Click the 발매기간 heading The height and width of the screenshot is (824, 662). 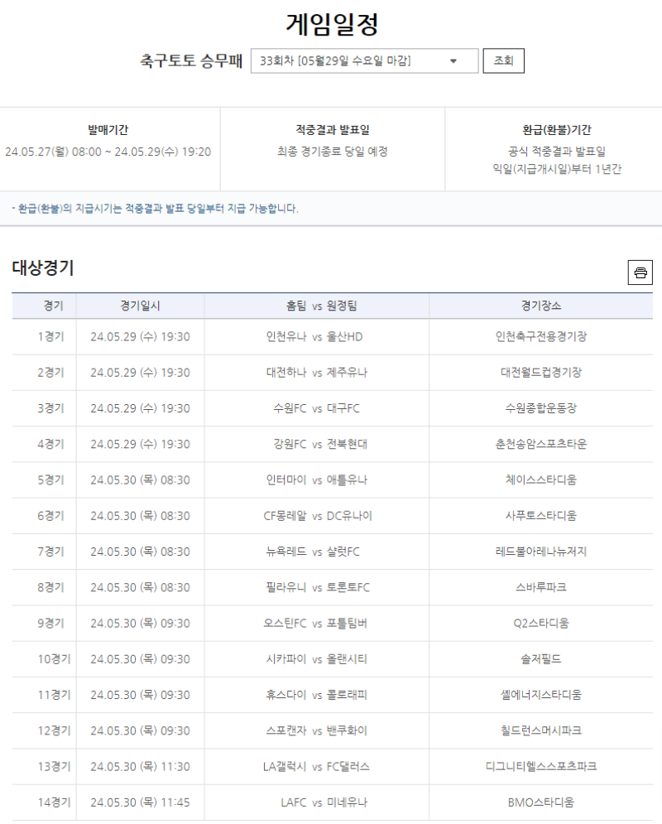click(x=108, y=130)
